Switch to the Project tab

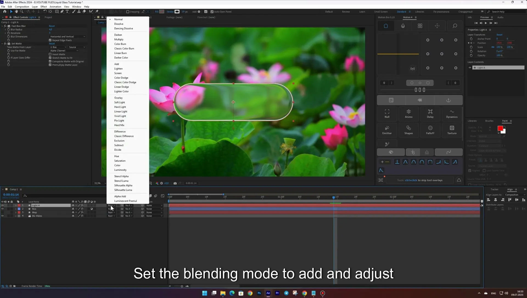click(48, 17)
